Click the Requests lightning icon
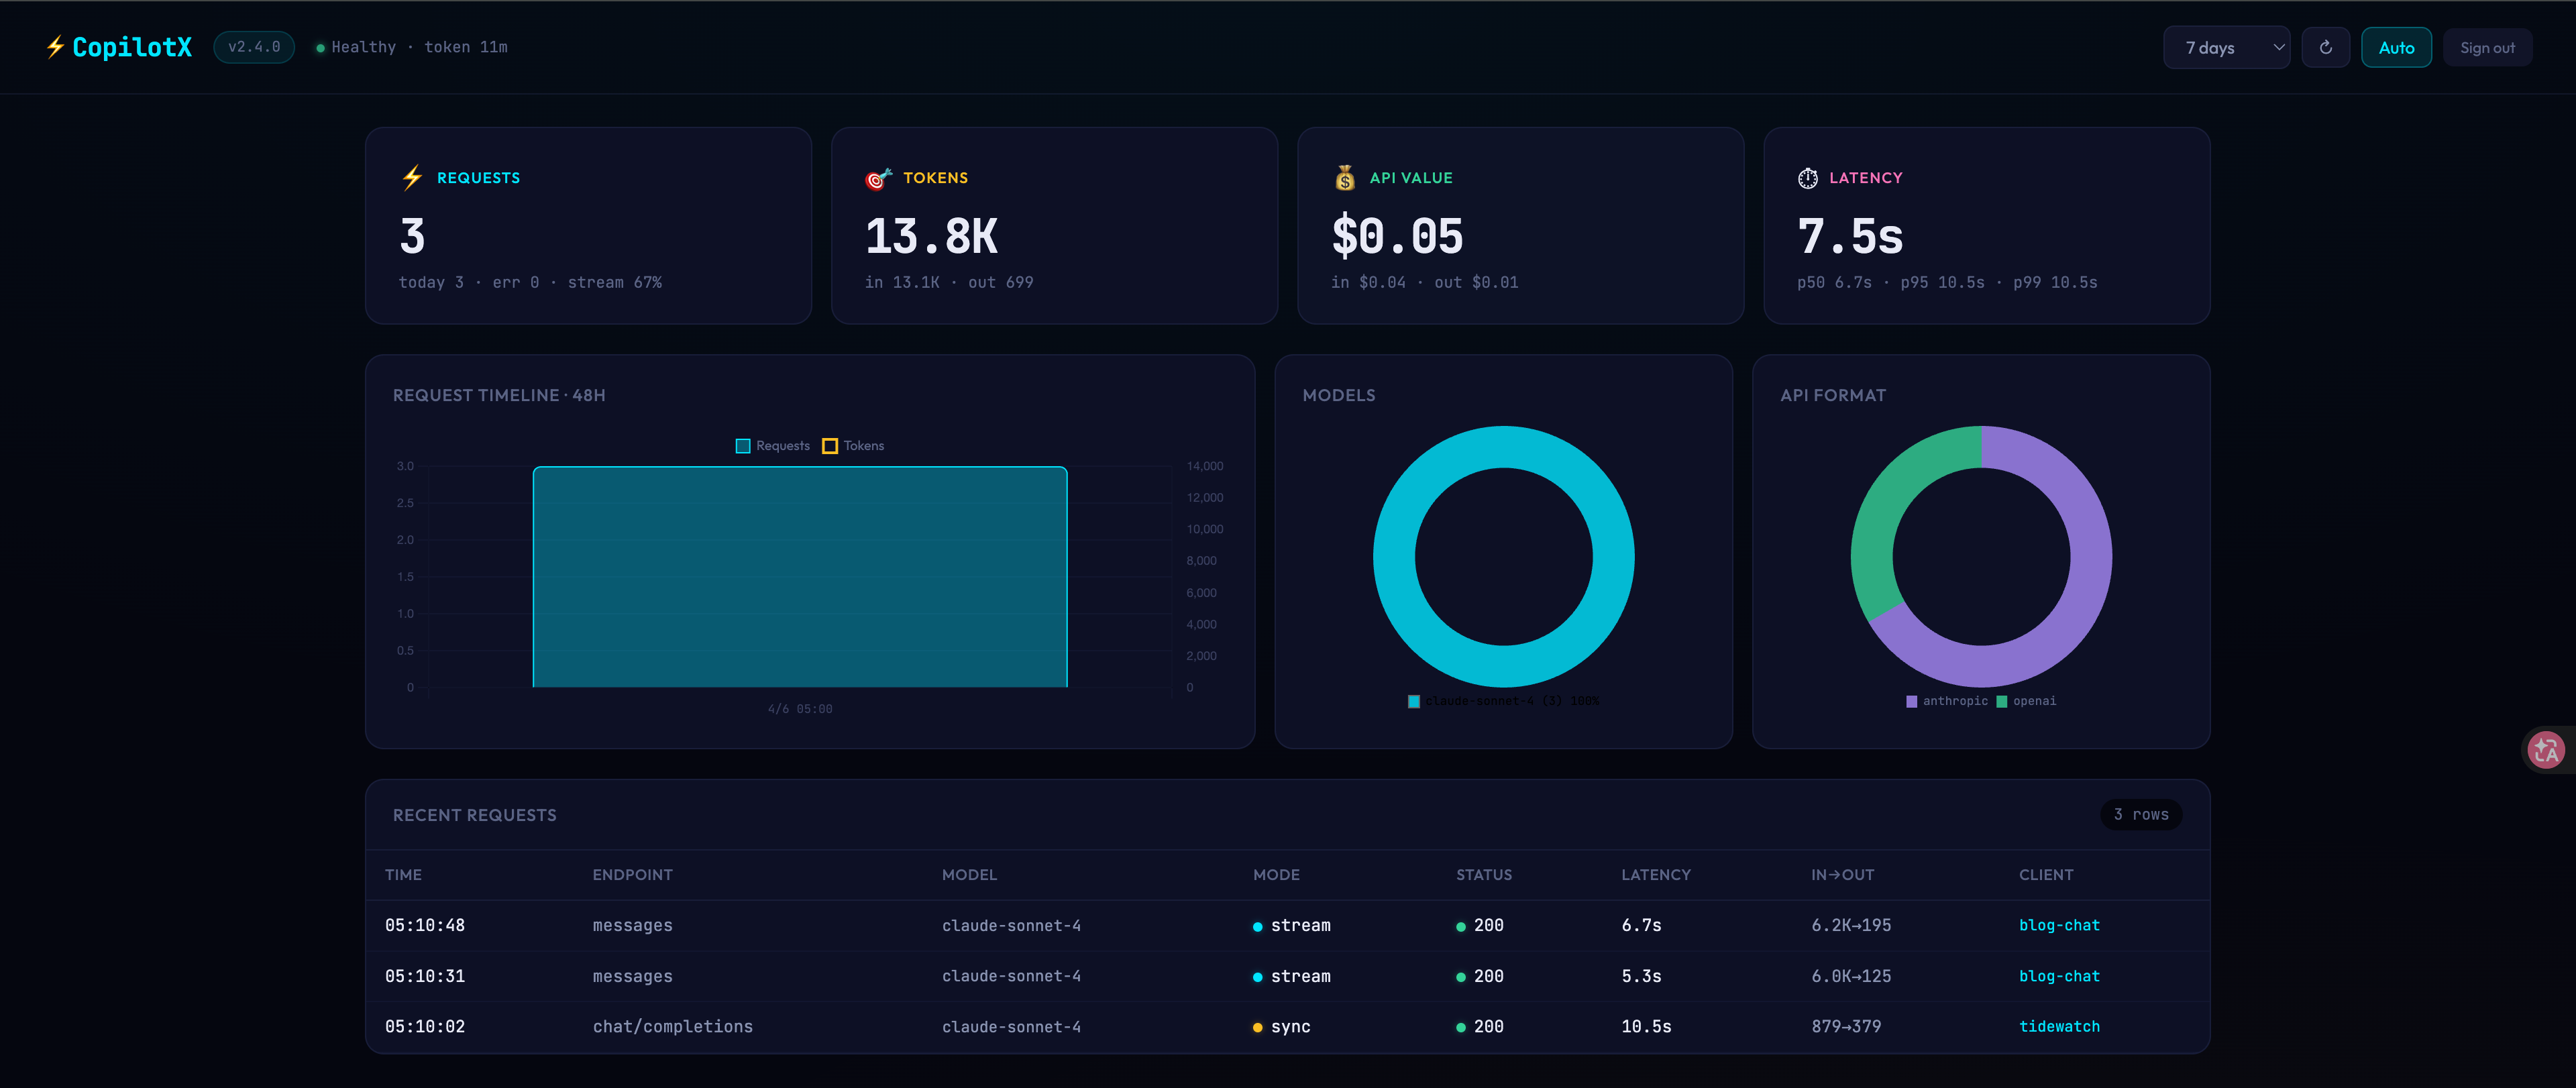This screenshot has height=1088, width=2576. 412,178
